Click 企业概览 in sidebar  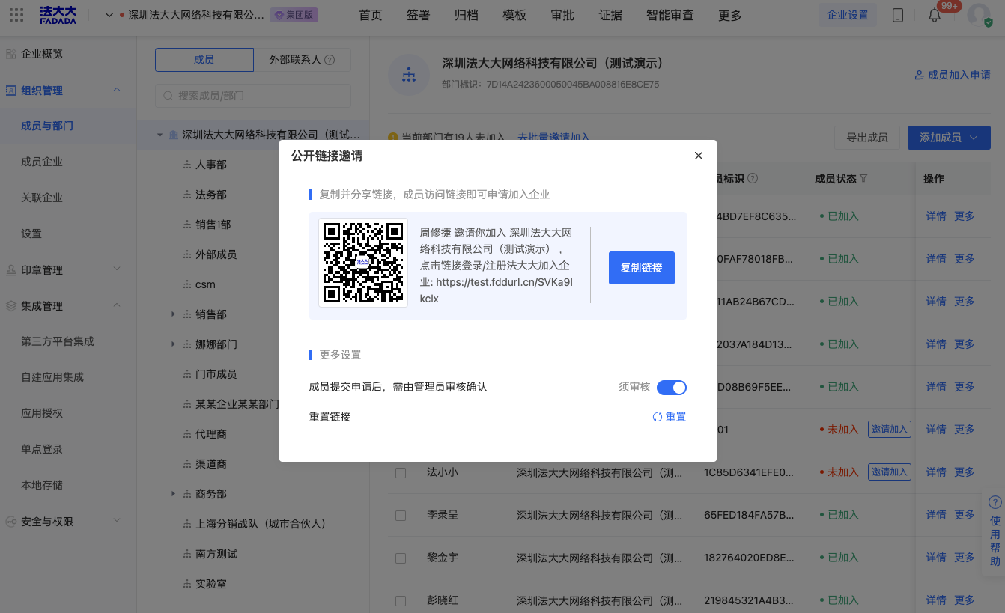(x=42, y=54)
